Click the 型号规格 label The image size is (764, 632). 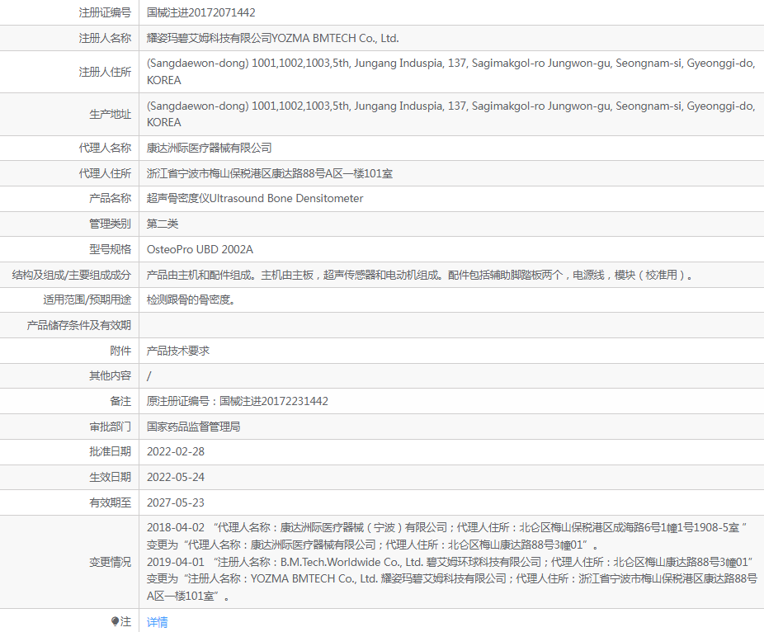click(x=110, y=249)
